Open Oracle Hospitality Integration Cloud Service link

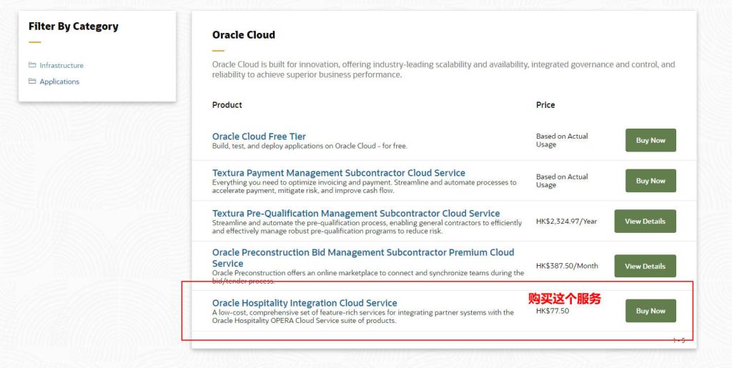click(305, 303)
